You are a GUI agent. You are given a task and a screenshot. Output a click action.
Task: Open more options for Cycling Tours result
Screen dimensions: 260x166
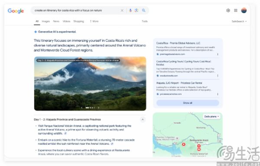(218, 75)
